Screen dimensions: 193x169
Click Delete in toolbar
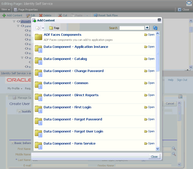45,15
